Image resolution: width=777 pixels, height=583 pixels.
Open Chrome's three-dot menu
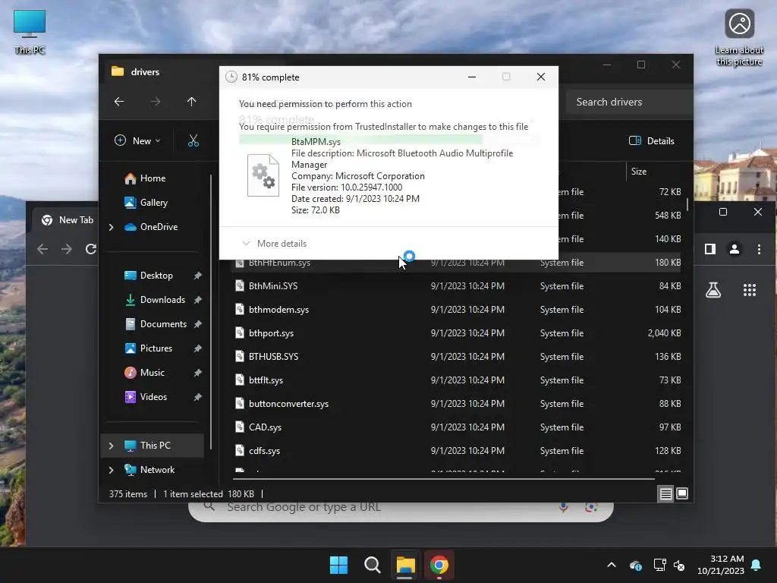pos(759,249)
